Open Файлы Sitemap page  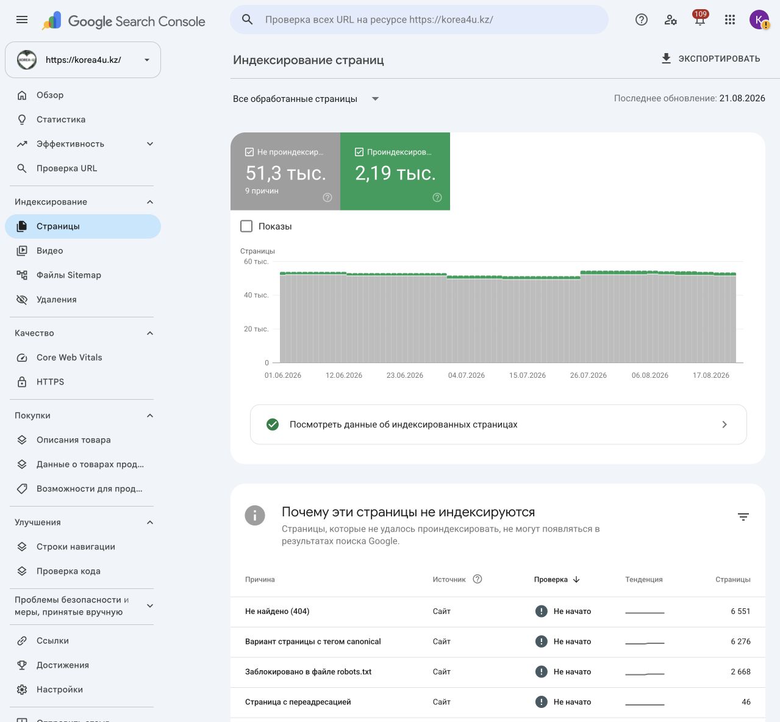83,275
